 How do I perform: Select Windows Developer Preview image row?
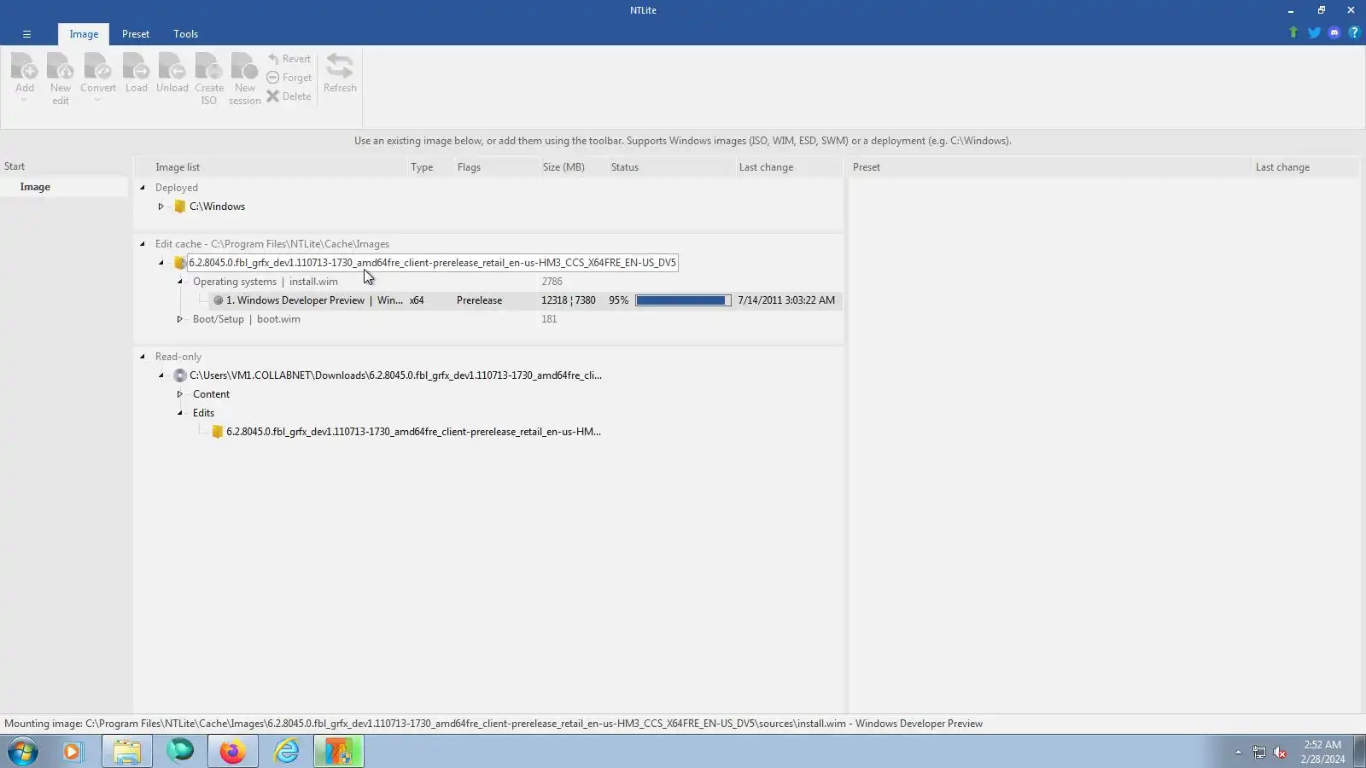point(525,300)
